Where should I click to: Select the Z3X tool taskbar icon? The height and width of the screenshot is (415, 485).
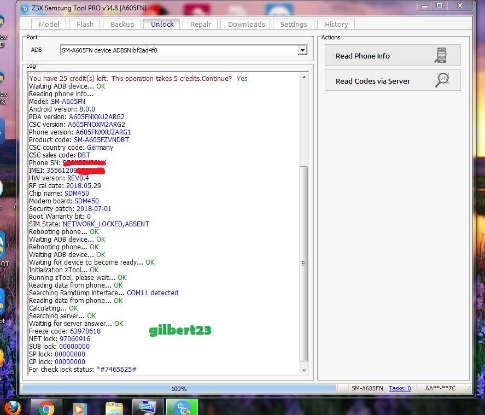182,407
